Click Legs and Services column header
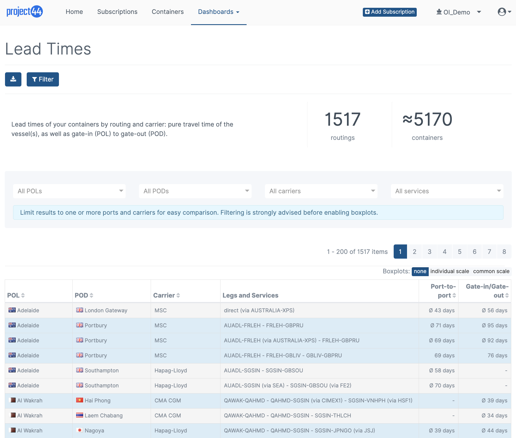This screenshot has width=516, height=438. [x=250, y=295]
